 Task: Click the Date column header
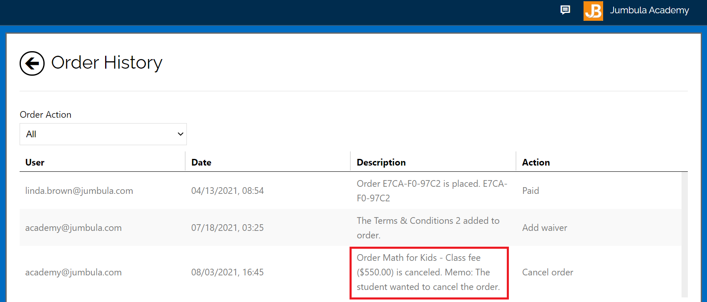point(201,162)
